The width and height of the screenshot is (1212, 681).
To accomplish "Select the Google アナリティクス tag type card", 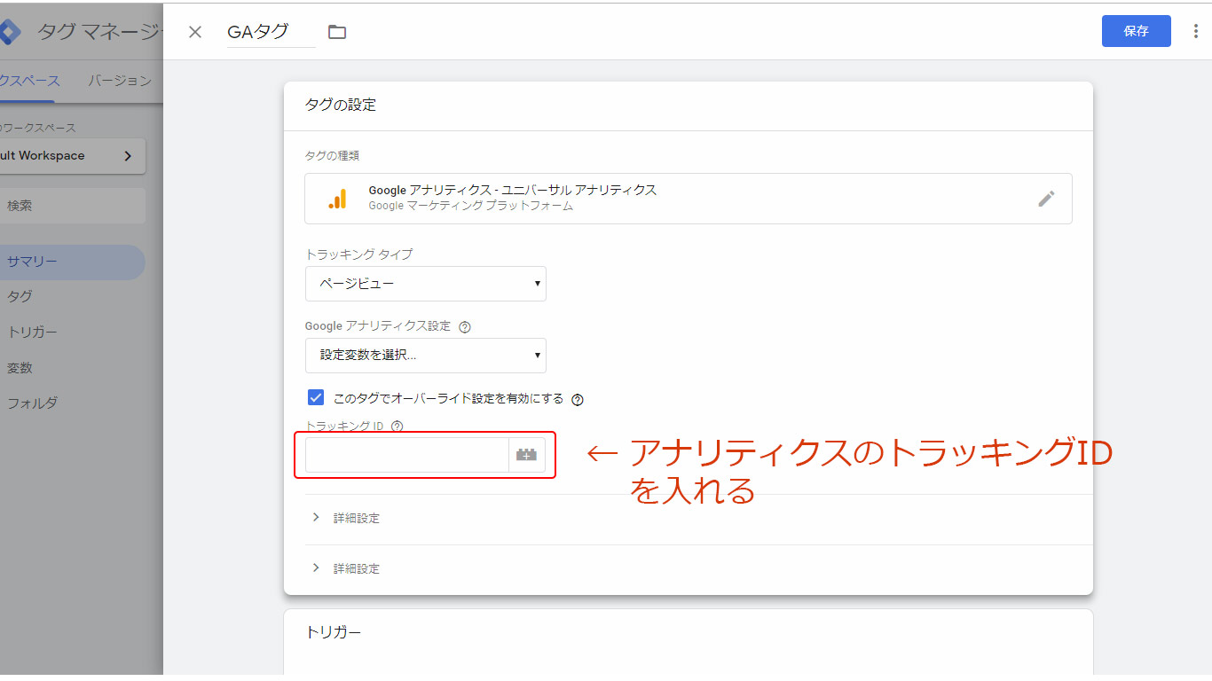I will (x=688, y=198).
